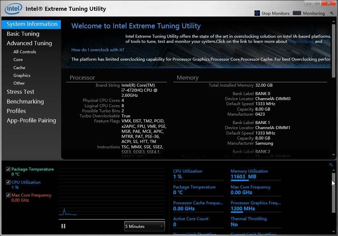Toggle the CPU Utilization checkbox
Screen dimensions: 338x236
(x=8, y=182)
